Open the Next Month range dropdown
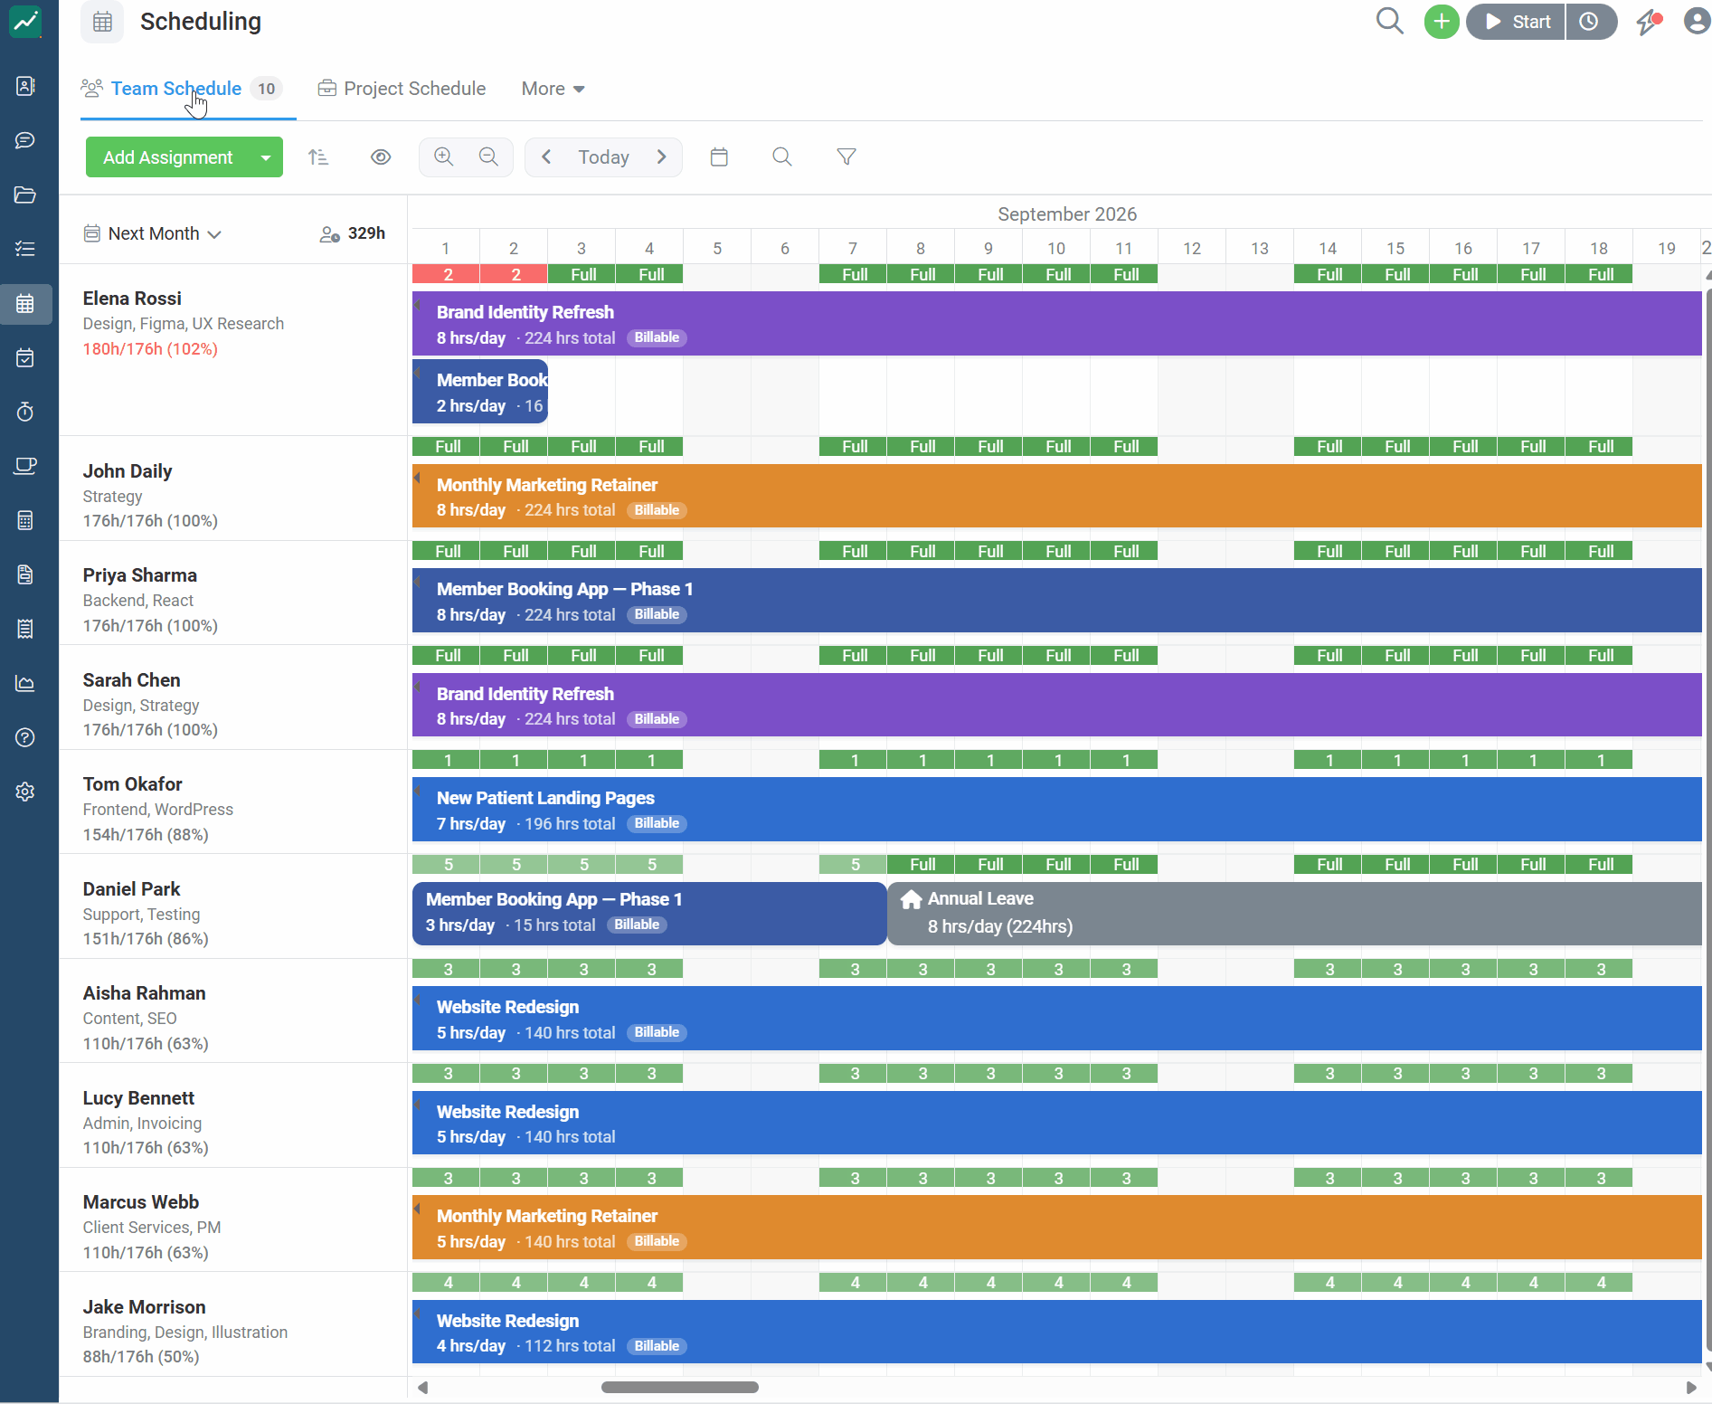Screen dimensions: 1712x1404 (153, 233)
